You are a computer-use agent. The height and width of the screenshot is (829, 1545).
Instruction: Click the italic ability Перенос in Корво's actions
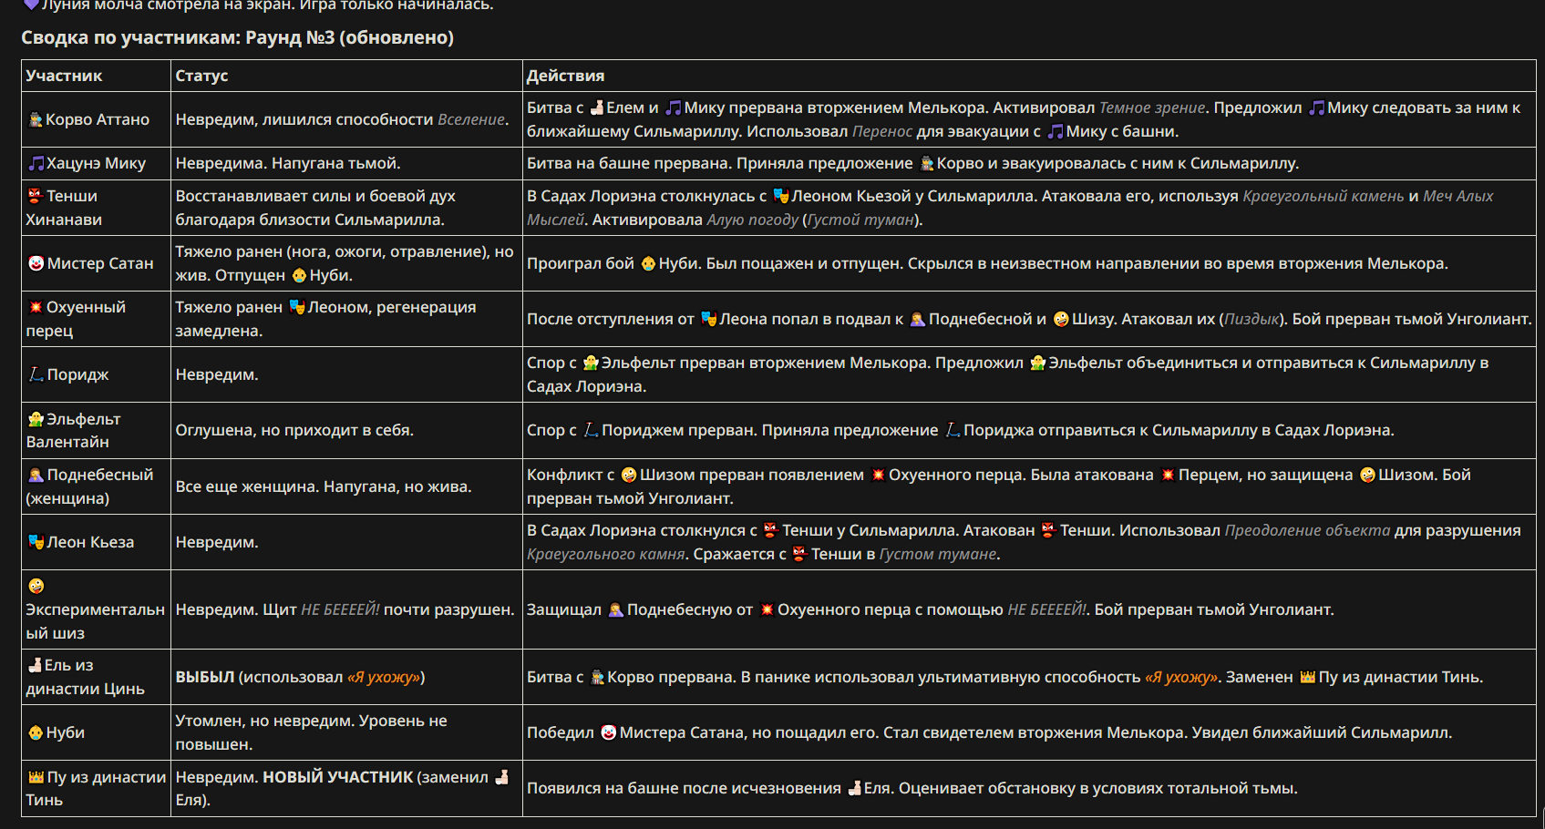[x=881, y=131]
